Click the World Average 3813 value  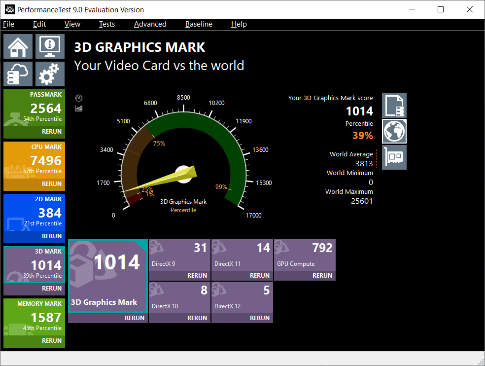pos(364,163)
